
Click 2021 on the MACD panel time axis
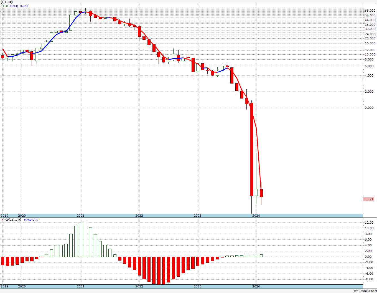coord(81,286)
